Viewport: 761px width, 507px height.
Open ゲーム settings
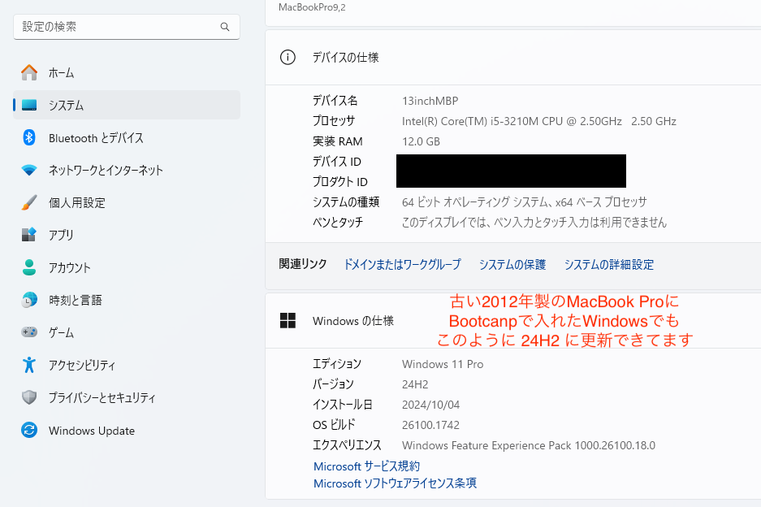point(127,332)
